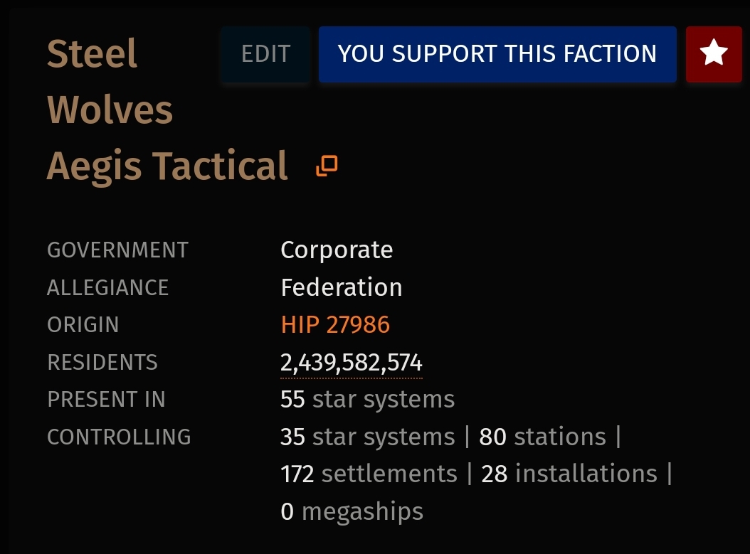Click the ALLEGIANCE label
750x554 pixels.
107,288
